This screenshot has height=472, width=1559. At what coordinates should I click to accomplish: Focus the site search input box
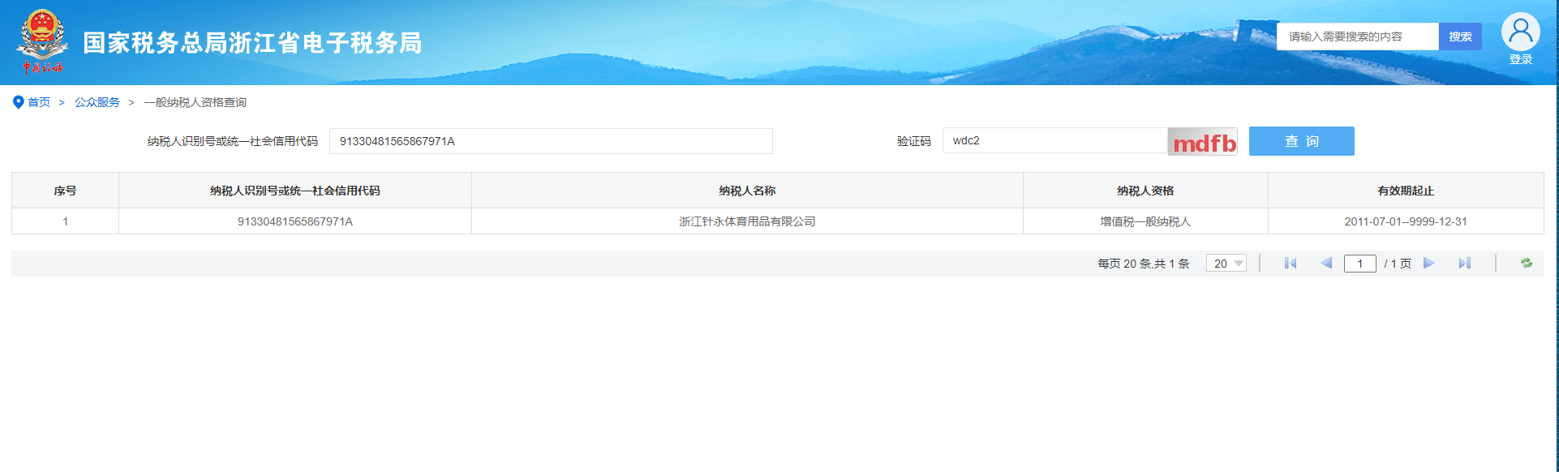click(1357, 36)
